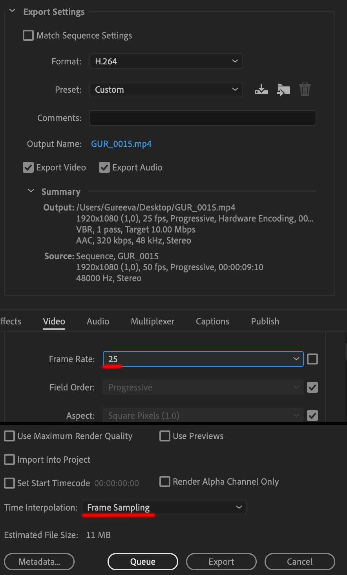Open the Captions tab
This screenshot has height=575, width=347.
click(x=212, y=321)
